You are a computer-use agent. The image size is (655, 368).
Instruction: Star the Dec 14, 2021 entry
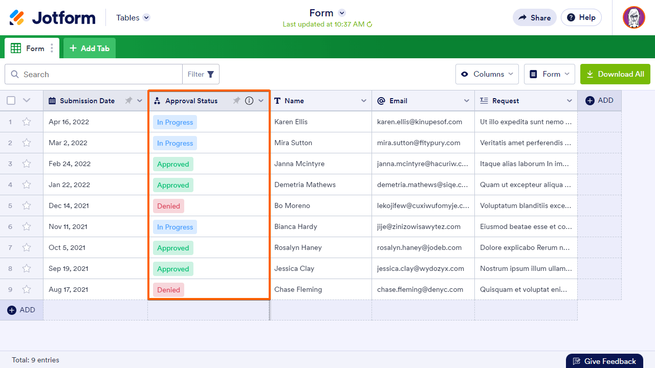point(27,205)
